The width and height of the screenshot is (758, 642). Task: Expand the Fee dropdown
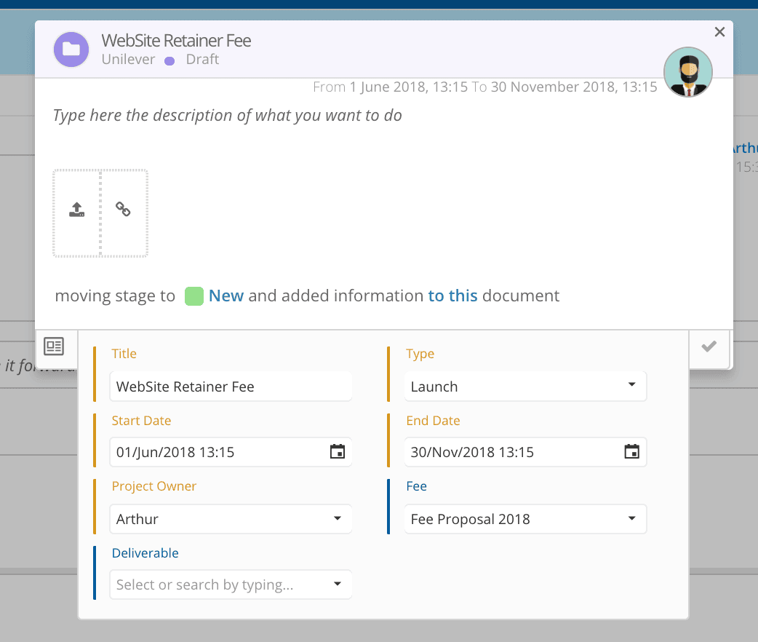click(631, 519)
